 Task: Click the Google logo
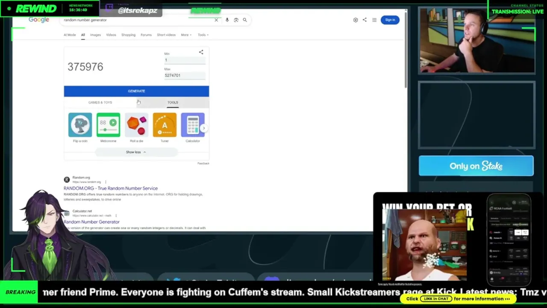pyautogui.click(x=39, y=20)
